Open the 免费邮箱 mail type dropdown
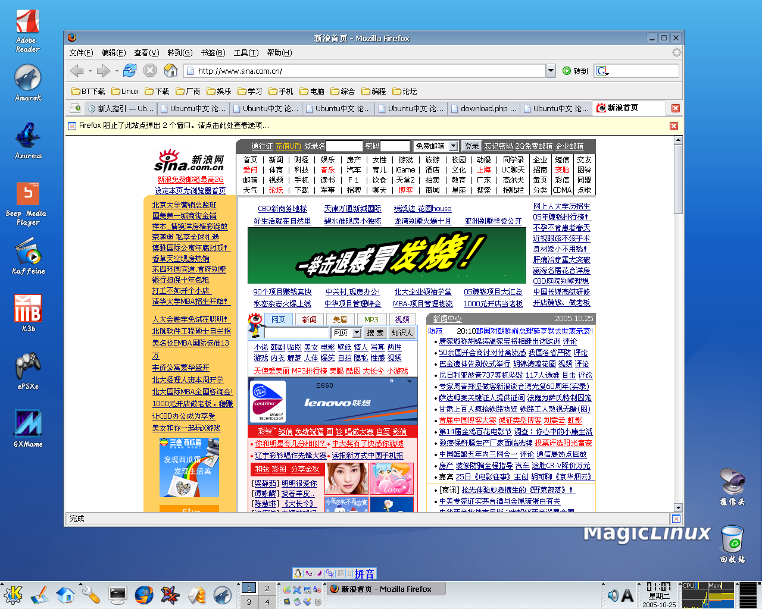Screen dimensions: 762x609 pyautogui.click(x=436, y=146)
